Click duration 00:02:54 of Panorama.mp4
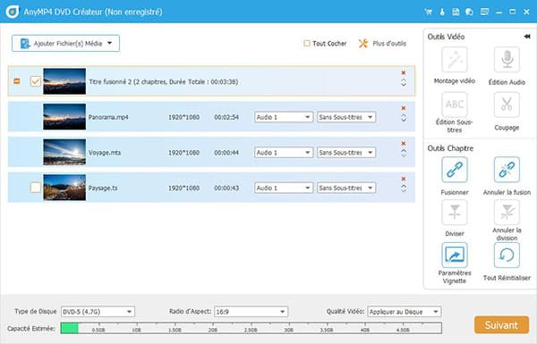The image size is (537, 344). (x=226, y=117)
